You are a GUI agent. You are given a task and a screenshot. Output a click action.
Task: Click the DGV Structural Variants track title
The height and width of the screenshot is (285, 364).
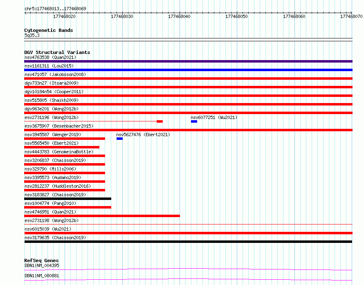[x=57, y=52]
